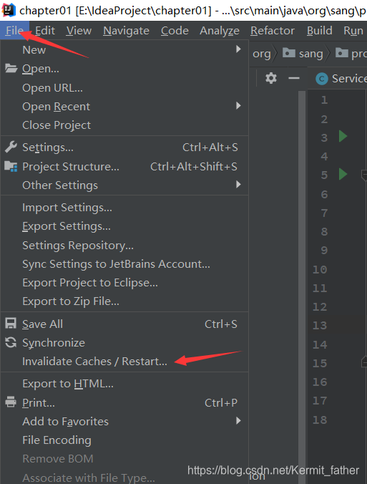This screenshot has width=367, height=484.
Task: Expand the Add to Favorites submenu
Action: coord(238,421)
